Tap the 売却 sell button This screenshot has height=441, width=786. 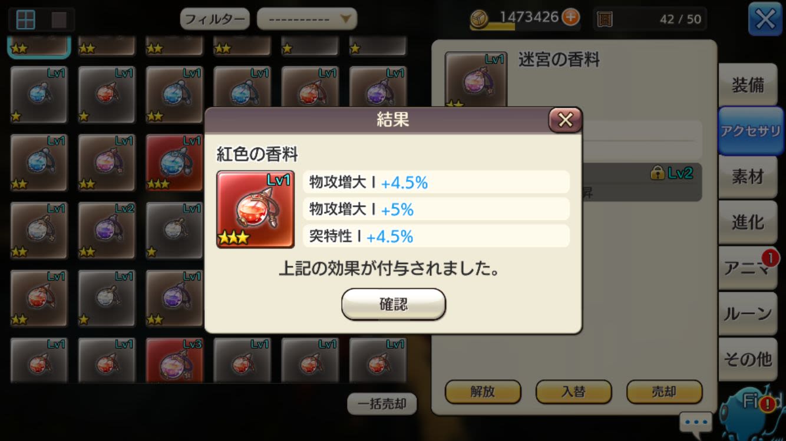click(x=664, y=392)
